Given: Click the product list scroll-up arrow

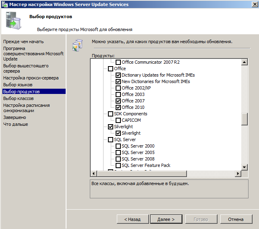Looking at the screenshot, I should 244,62.
